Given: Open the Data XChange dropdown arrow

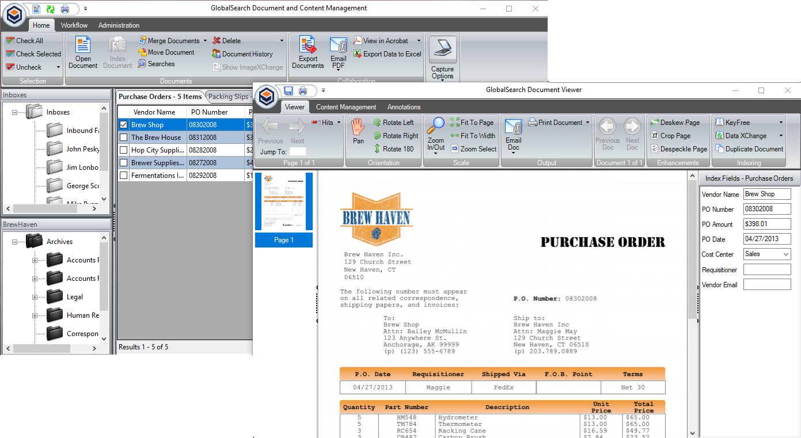Looking at the screenshot, I should [x=781, y=136].
